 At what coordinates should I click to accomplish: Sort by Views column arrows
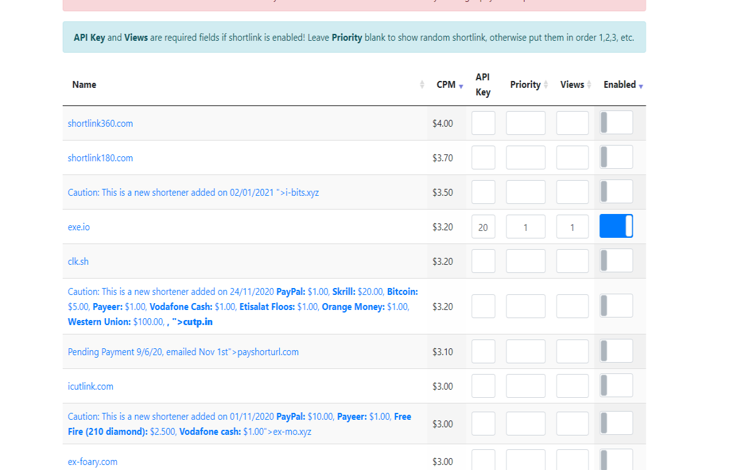(589, 85)
